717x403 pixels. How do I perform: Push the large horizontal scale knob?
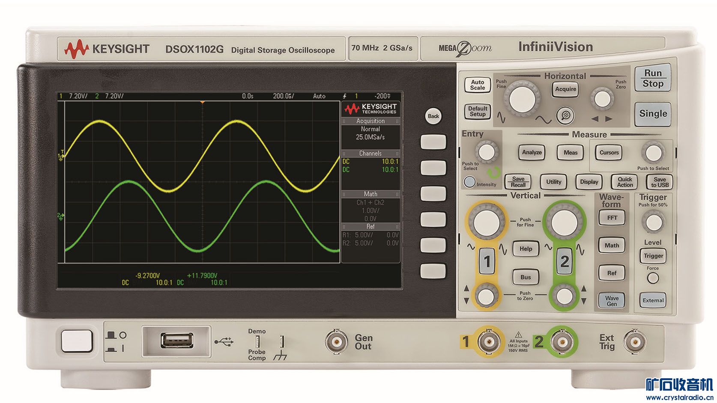point(522,97)
